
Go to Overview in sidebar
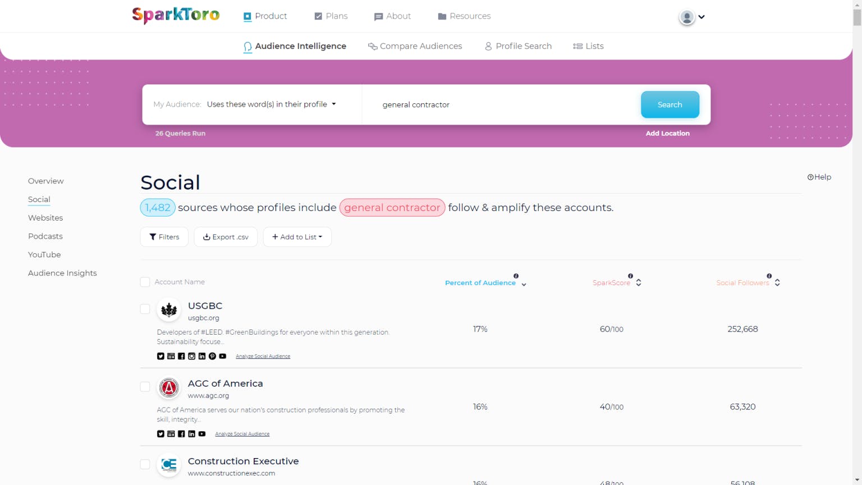(x=46, y=181)
